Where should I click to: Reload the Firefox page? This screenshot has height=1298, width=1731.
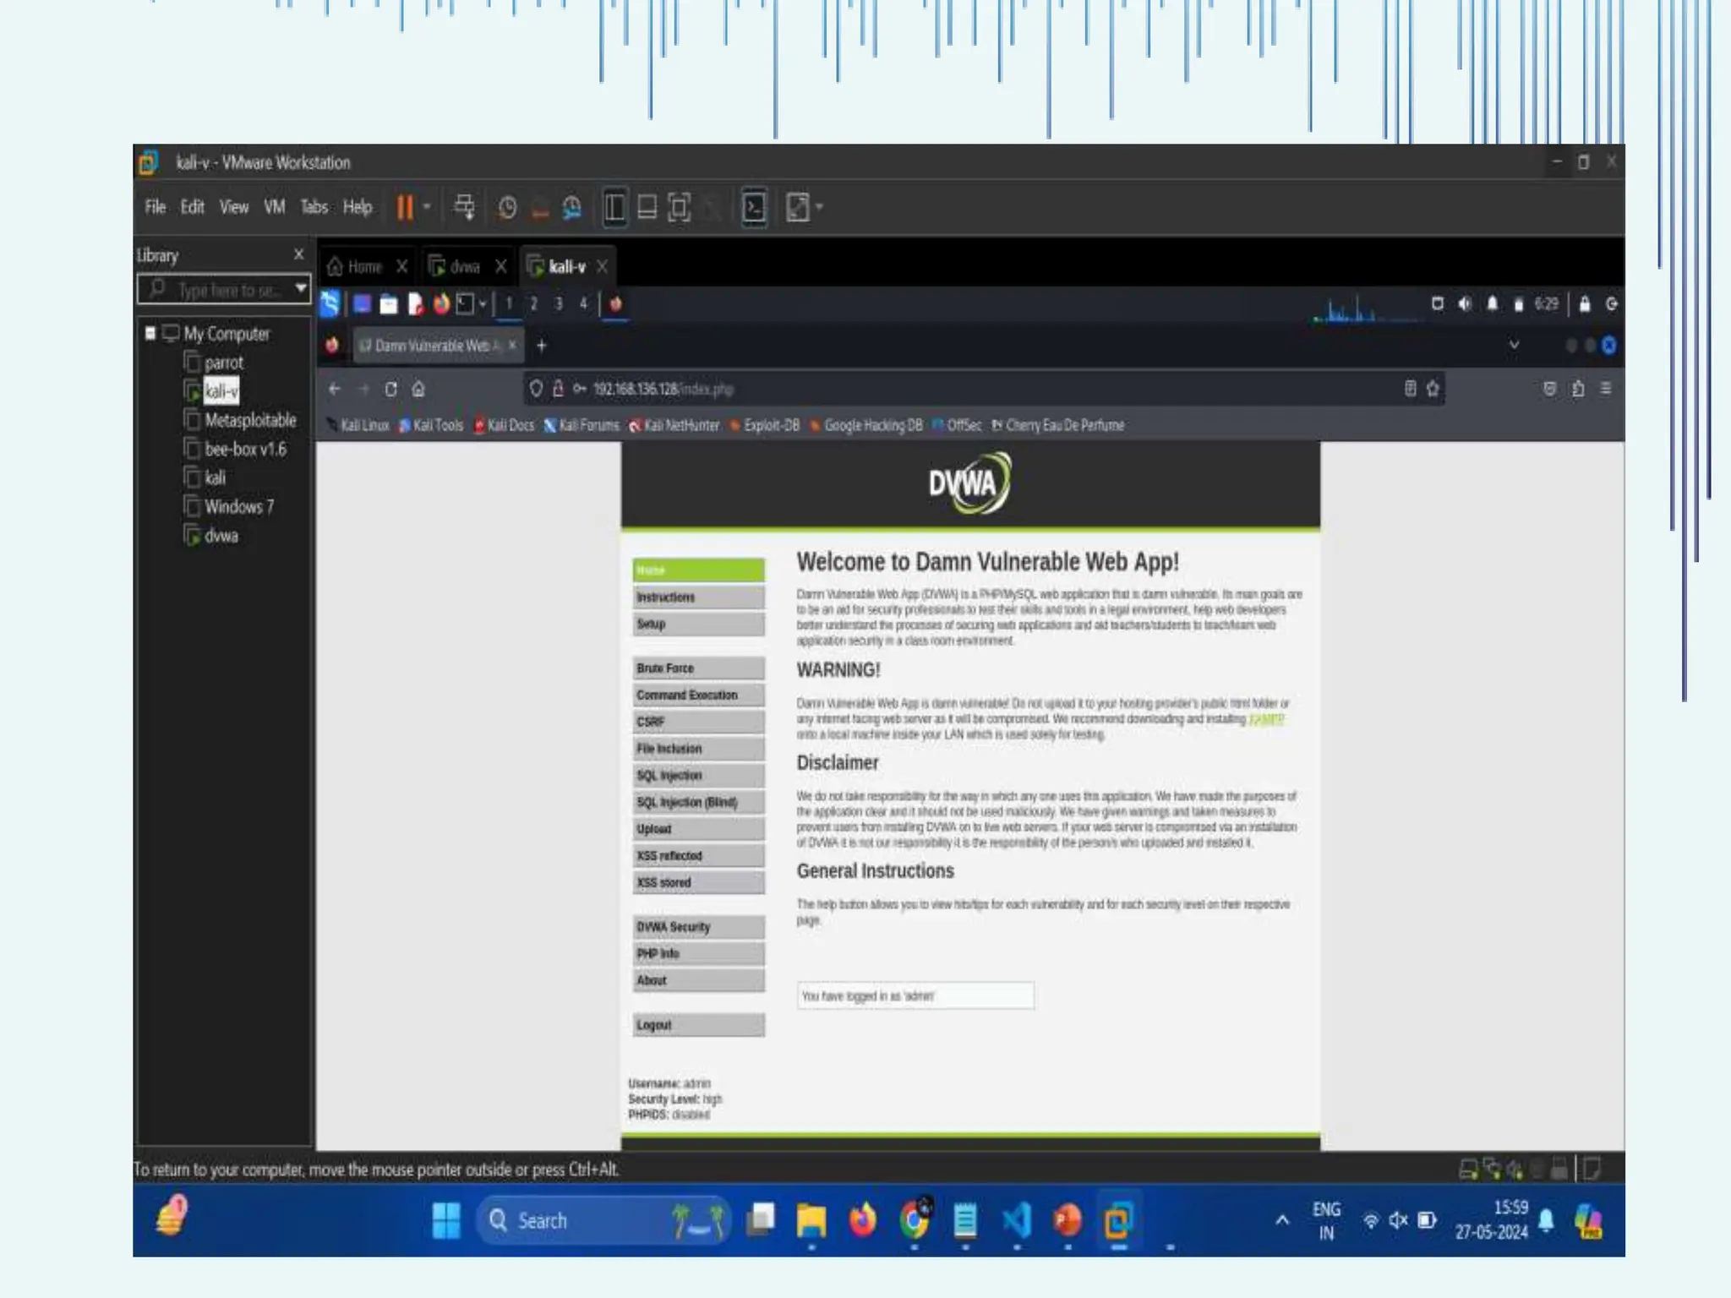point(390,389)
